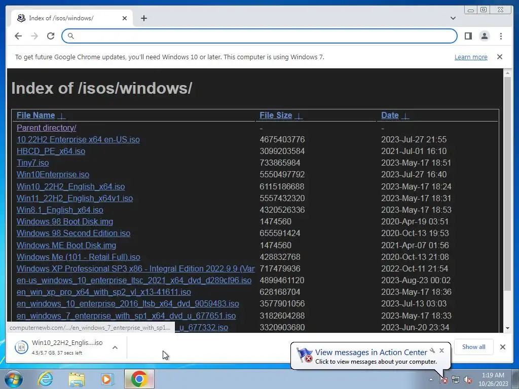The width and height of the screenshot is (519, 389).
Task: Click en_win_xp_pro_x64_with_sp2 iso link
Action: click(x=104, y=292)
